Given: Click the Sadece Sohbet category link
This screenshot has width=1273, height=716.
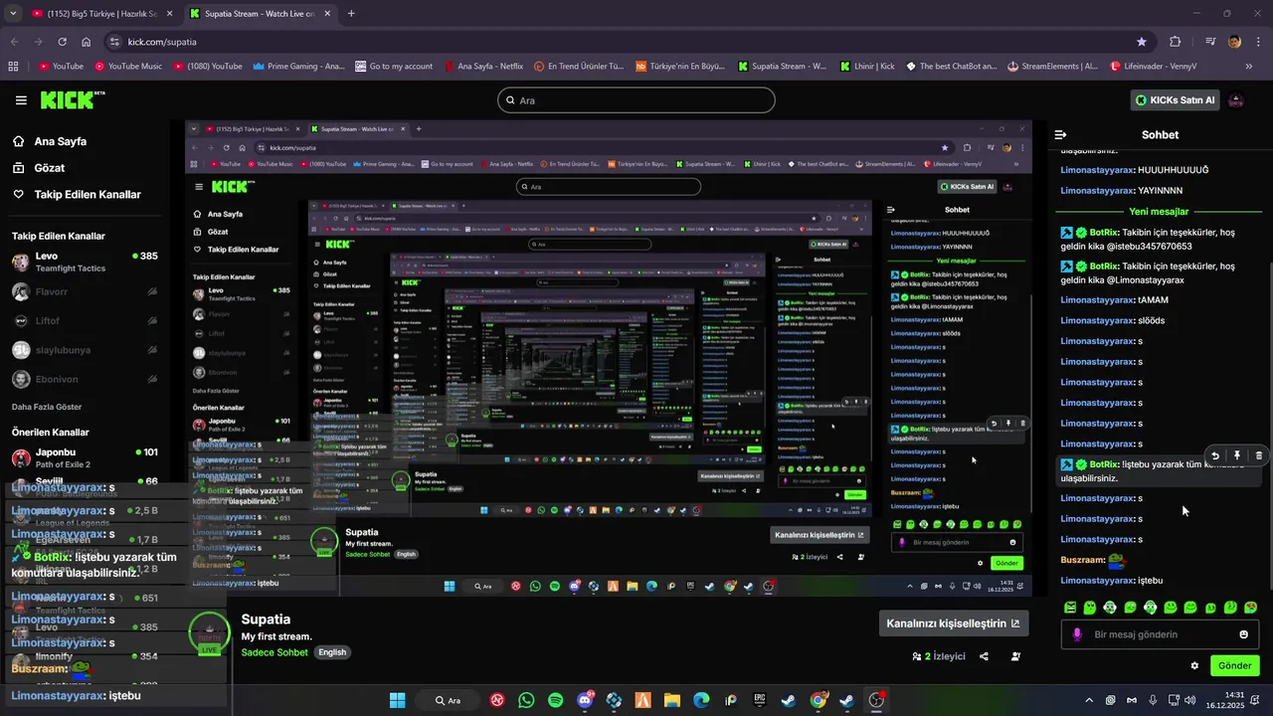Looking at the screenshot, I should (275, 652).
